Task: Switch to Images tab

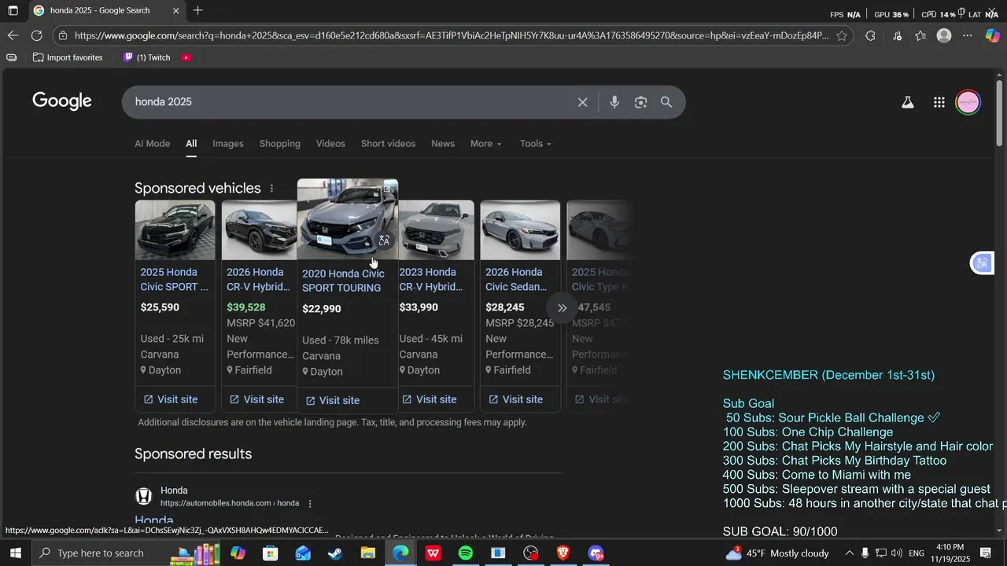Action: coord(228,144)
